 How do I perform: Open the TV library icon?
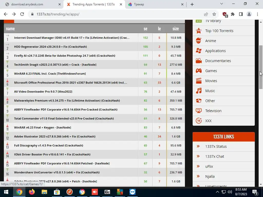[x=199, y=21]
